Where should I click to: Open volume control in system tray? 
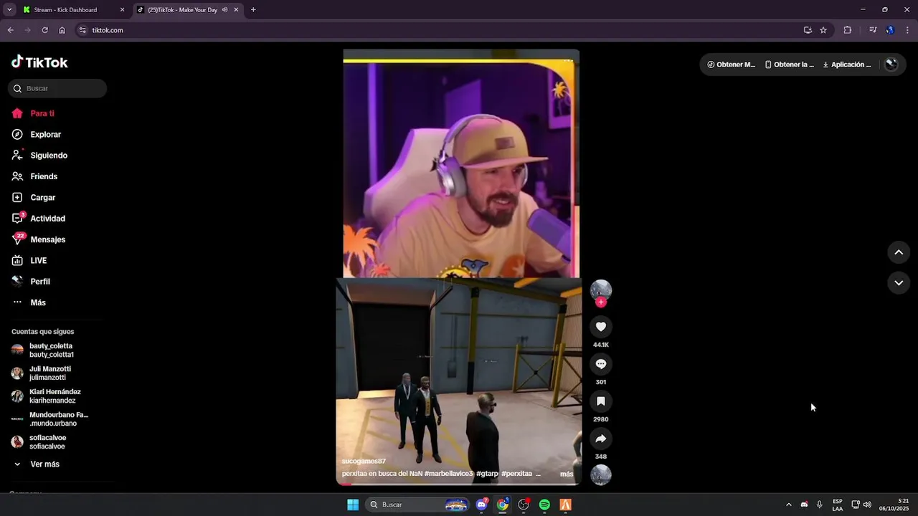pos(867,505)
